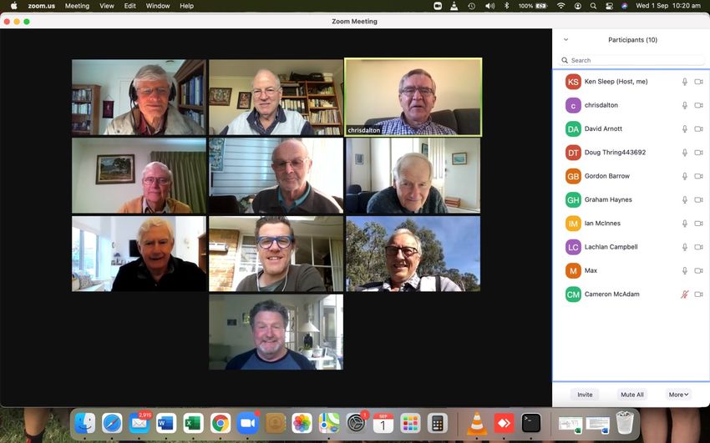Open Mail from the Dock
Viewport: 710px width, 443px height.
(x=139, y=423)
